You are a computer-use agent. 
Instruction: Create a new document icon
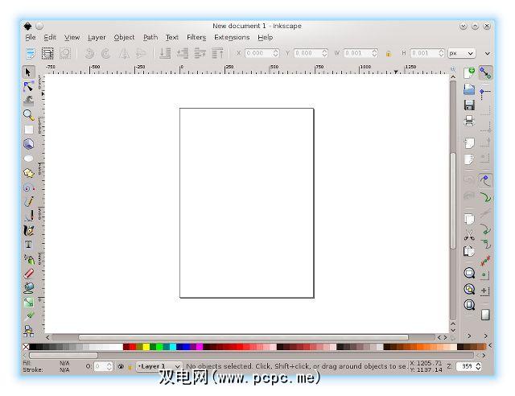[x=469, y=72]
